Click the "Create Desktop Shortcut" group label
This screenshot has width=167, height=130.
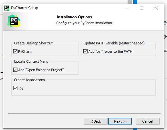(x=33, y=43)
